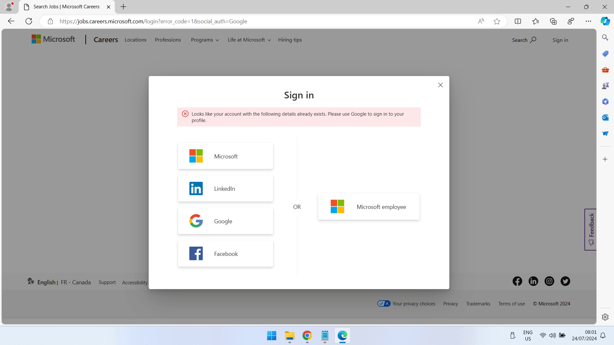Open the Professions menu item
Viewport: 614px width, 345px height.
168,40
